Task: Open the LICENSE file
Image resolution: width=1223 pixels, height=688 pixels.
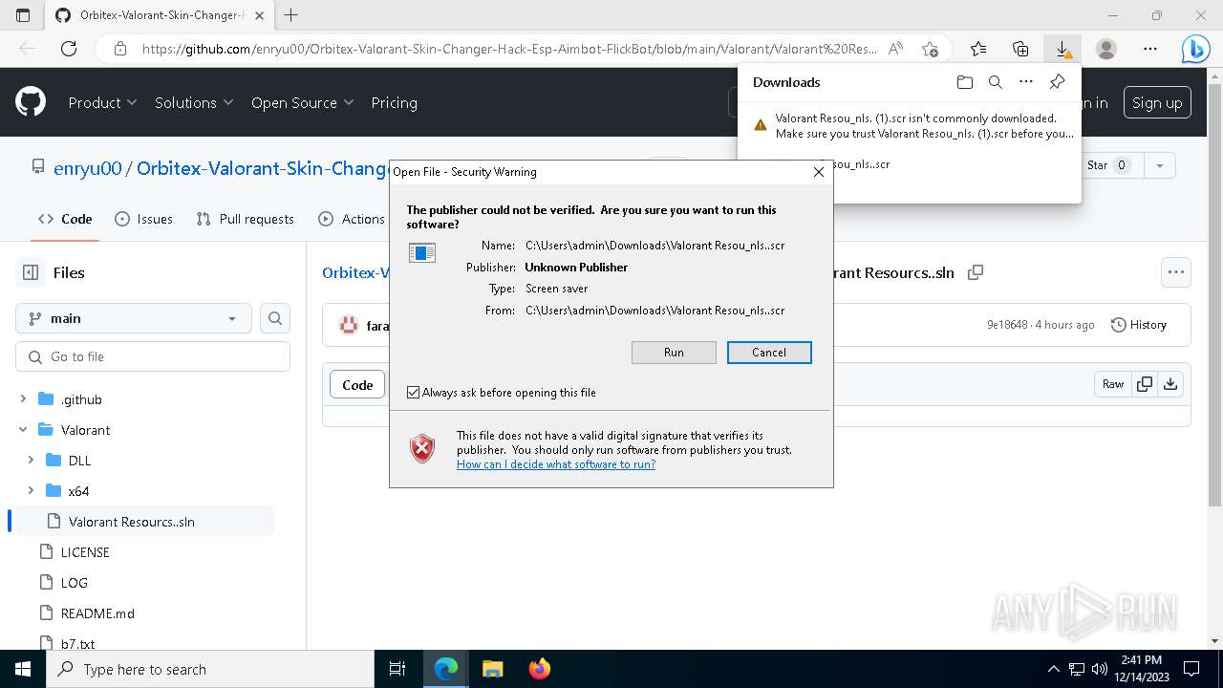Action: pos(85,552)
